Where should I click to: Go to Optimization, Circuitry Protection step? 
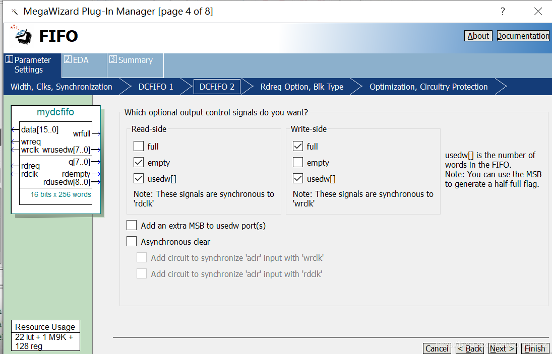428,87
